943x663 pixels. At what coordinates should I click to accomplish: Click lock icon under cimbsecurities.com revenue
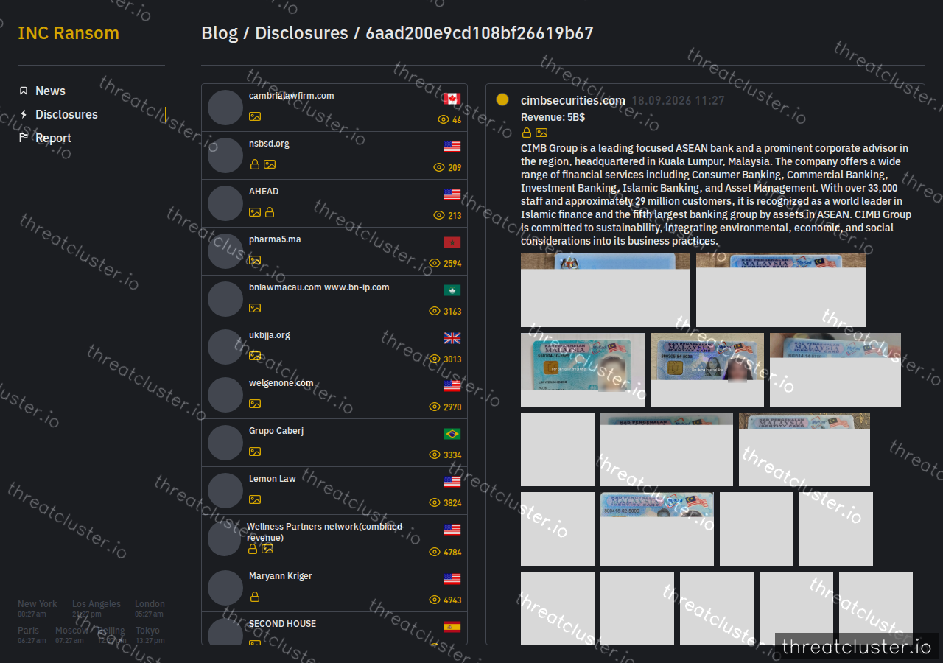coord(527,133)
